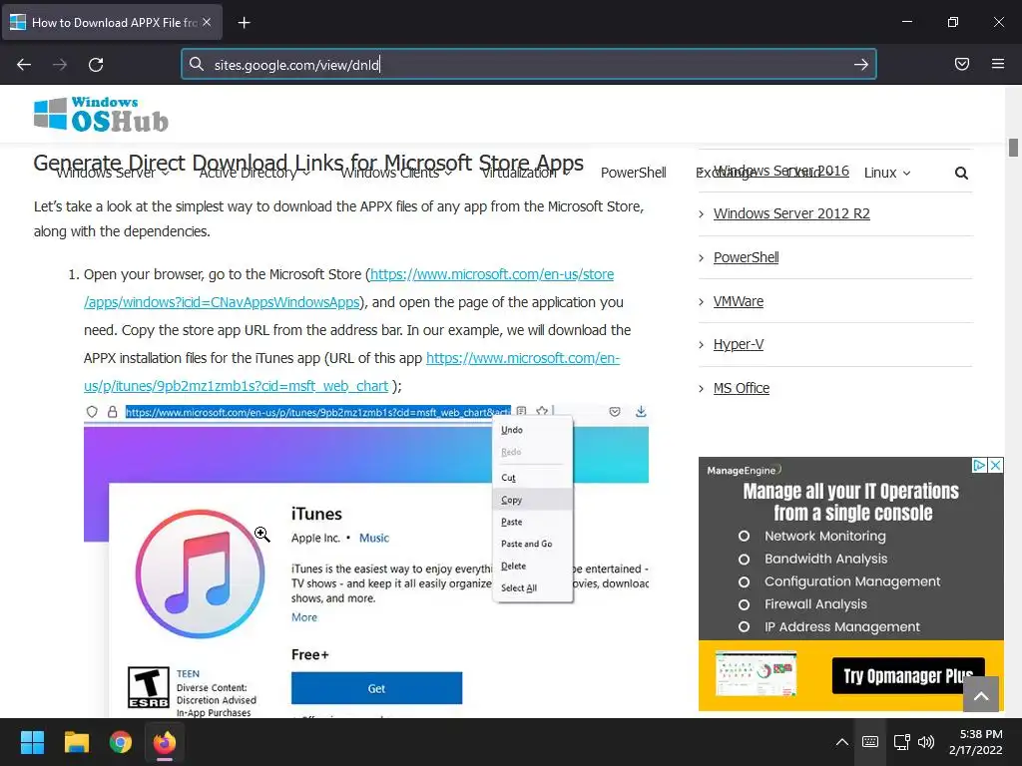Viewport: 1022px width, 766px height.
Task: Follow the Microsoft Store apps link
Action: [492, 274]
